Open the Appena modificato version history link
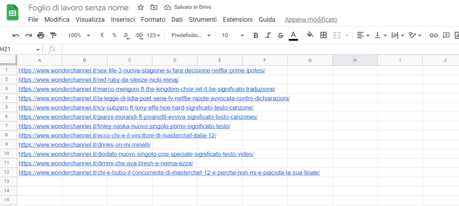This screenshot has width=459, height=206. coord(311,20)
